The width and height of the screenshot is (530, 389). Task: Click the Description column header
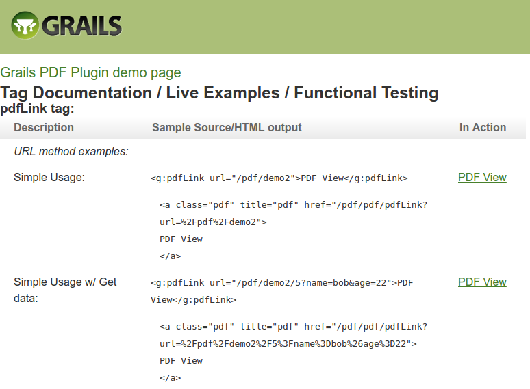click(x=44, y=127)
